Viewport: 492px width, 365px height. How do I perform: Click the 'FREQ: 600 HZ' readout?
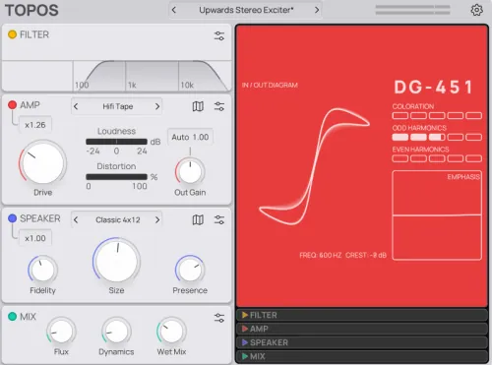click(321, 255)
